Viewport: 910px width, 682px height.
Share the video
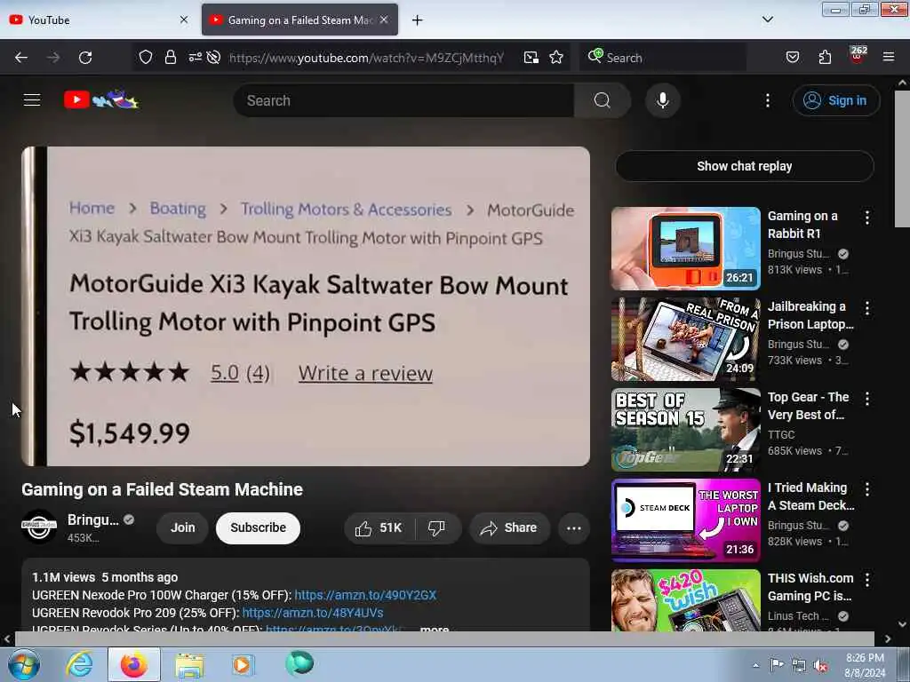(509, 527)
